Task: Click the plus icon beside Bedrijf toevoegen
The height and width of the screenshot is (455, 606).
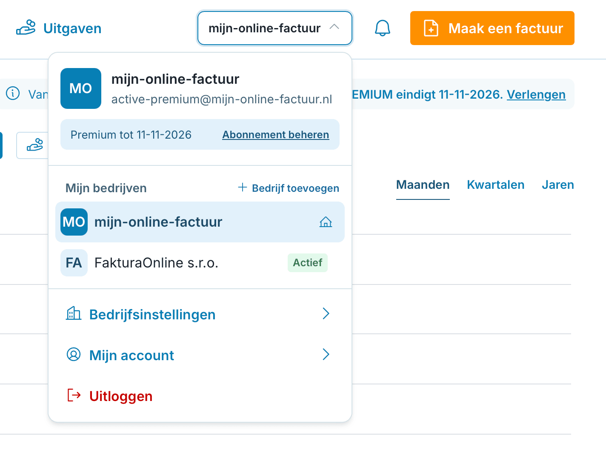Action: tap(243, 187)
